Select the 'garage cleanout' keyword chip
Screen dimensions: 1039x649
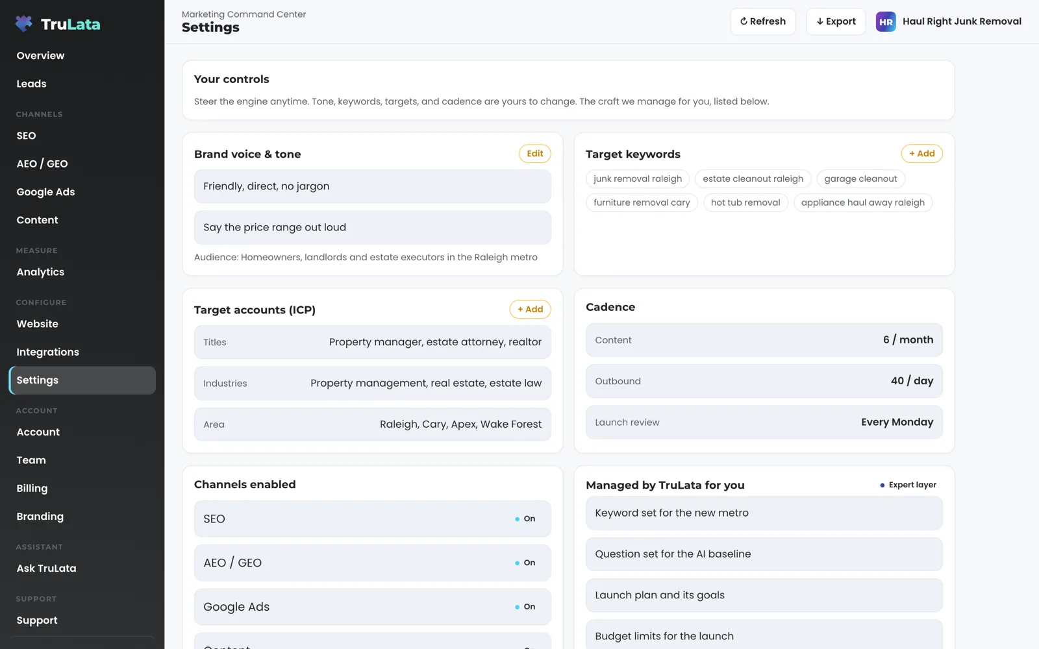click(860, 179)
